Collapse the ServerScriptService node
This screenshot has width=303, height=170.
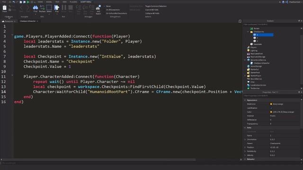click(x=245, y=60)
